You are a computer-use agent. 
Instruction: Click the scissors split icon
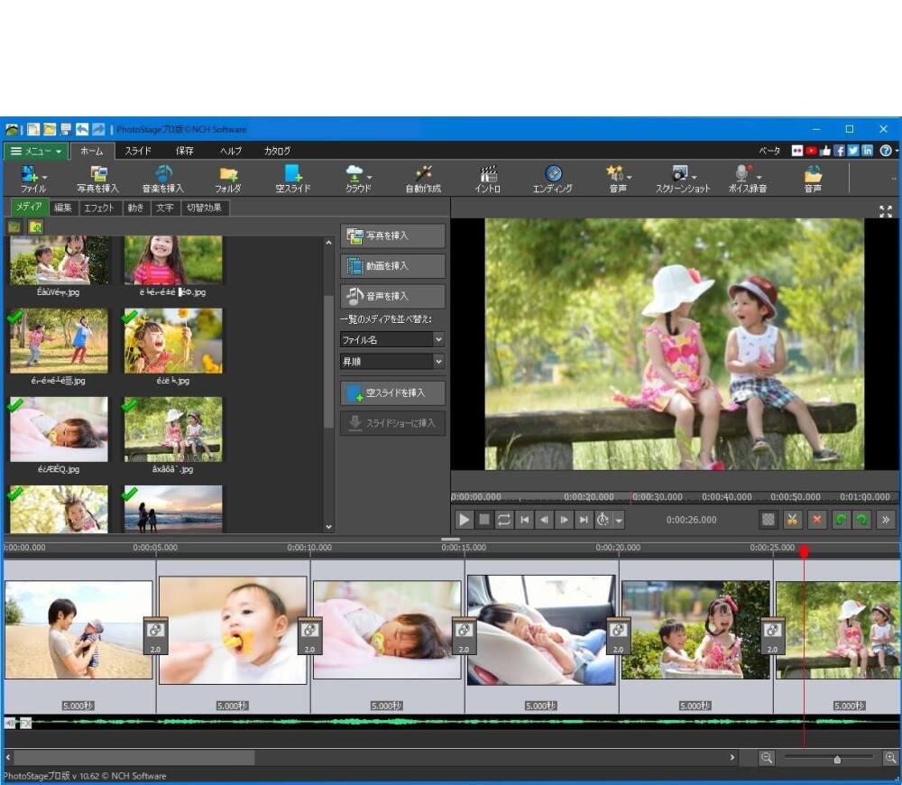pos(792,520)
